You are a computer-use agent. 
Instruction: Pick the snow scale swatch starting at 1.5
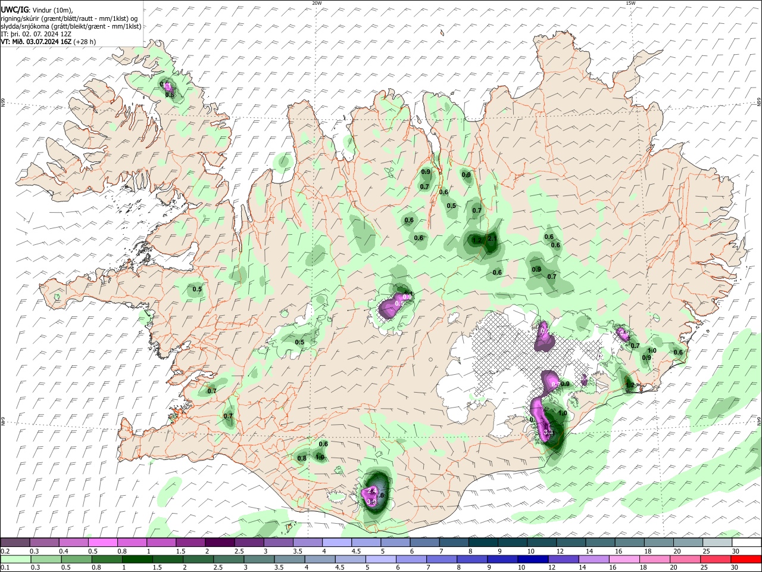[x=190, y=543]
